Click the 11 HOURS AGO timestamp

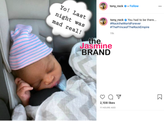pos(108,108)
